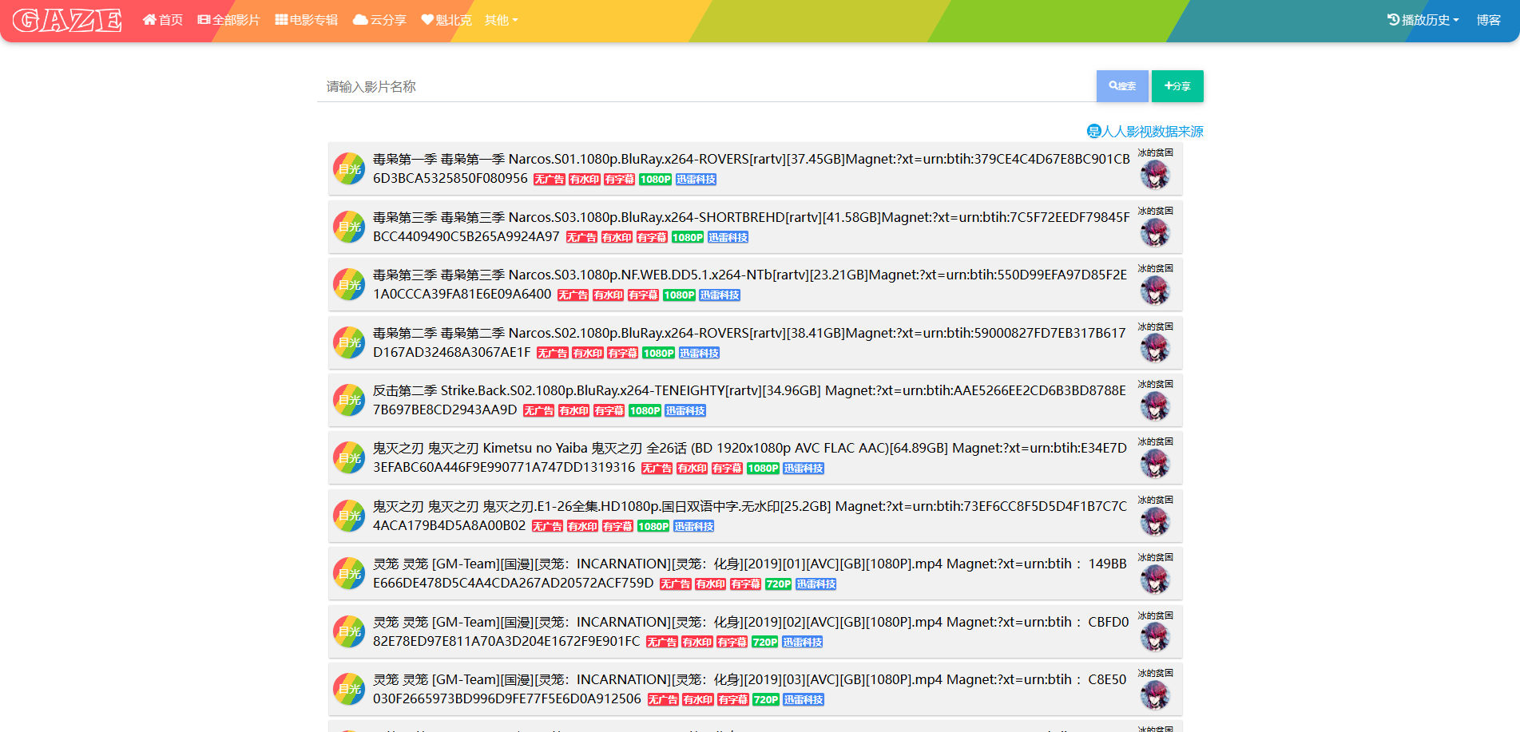Open uploader avatar on 鬼灭之刃.E1-26全集 row
1520x732 pixels.
coord(1155,522)
